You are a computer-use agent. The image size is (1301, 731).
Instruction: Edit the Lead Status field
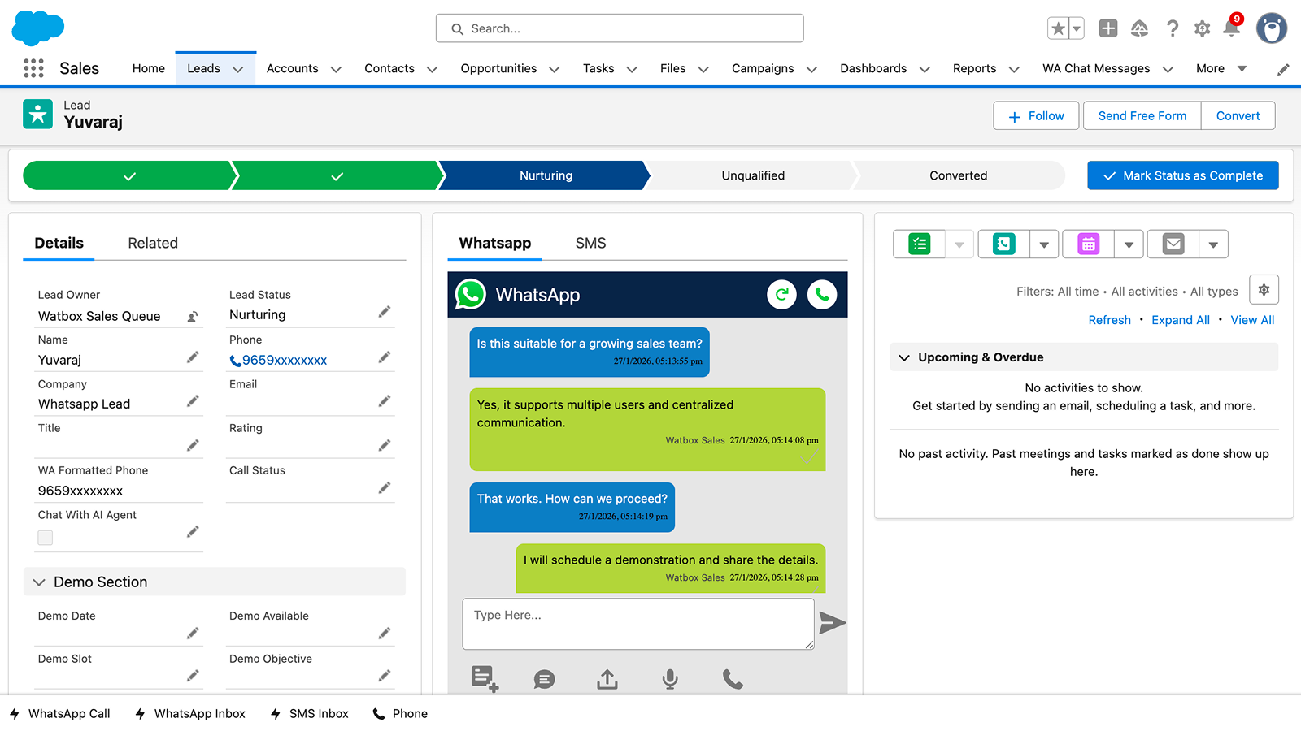click(385, 312)
